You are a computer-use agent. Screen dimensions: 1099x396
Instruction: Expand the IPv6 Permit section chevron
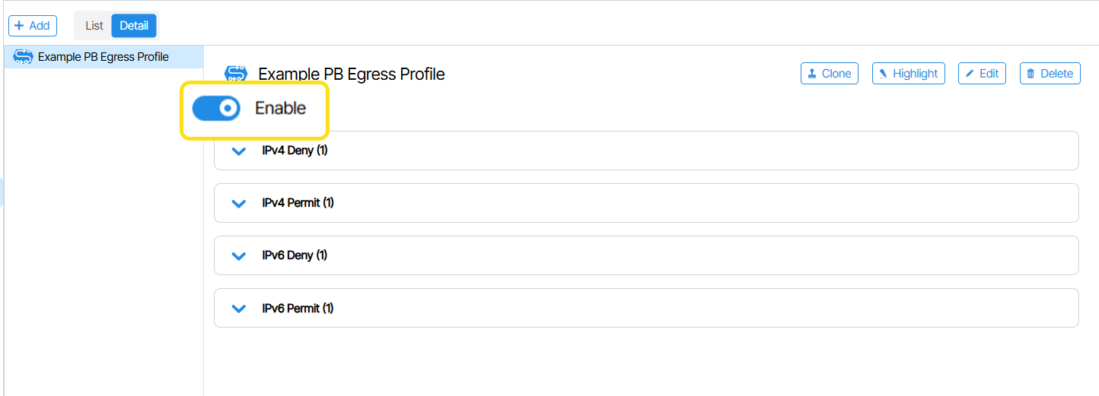(239, 309)
